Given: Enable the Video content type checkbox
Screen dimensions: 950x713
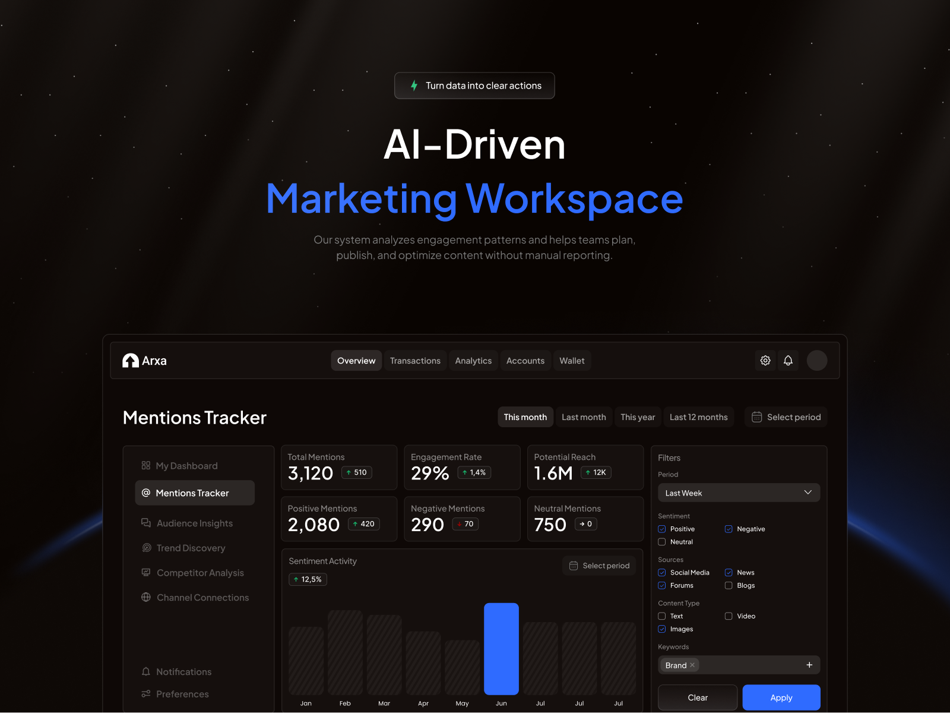Looking at the screenshot, I should click(x=729, y=616).
